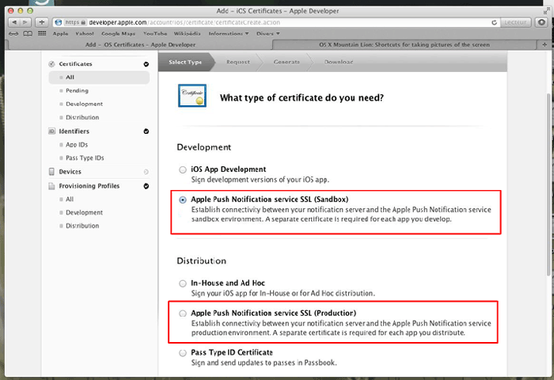The width and height of the screenshot is (554, 380).
Task: Open the Apple bookmark
Action: [x=60, y=33]
